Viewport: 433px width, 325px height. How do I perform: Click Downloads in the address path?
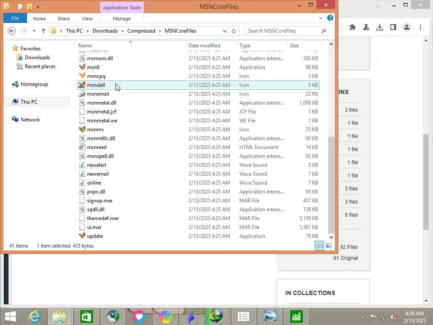coord(105,31)
